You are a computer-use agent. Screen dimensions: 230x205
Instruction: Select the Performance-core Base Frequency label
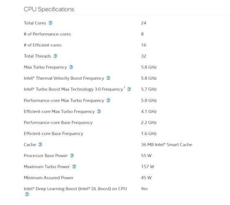[58, 123]
